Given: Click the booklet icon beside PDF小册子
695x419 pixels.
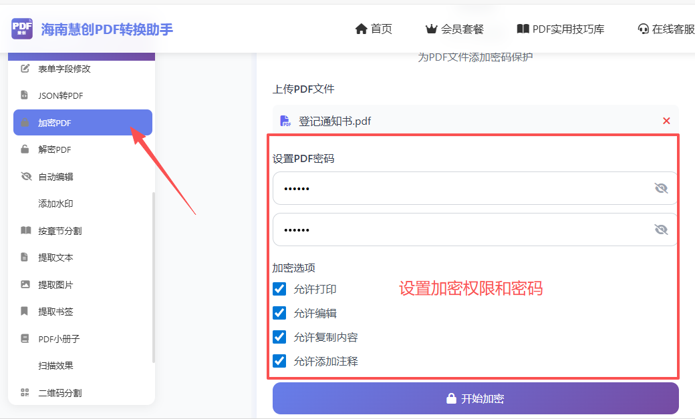Looking at the screenshot, I should [25, 338].
